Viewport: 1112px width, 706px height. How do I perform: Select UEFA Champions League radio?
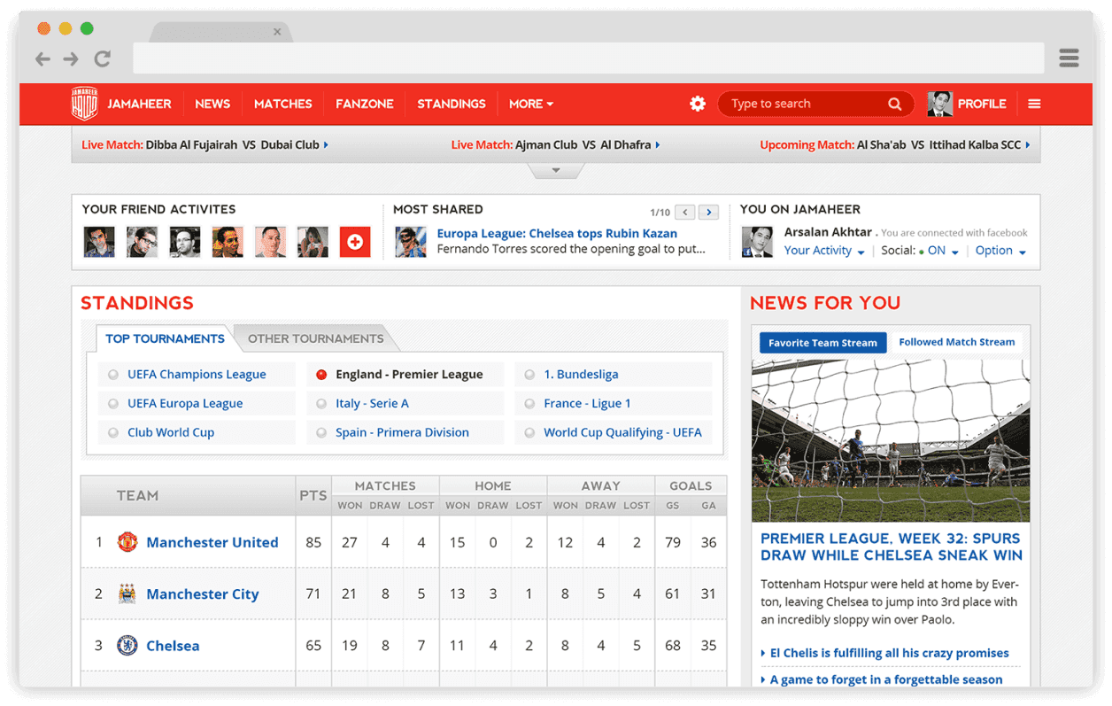click(x=113, y=375)
